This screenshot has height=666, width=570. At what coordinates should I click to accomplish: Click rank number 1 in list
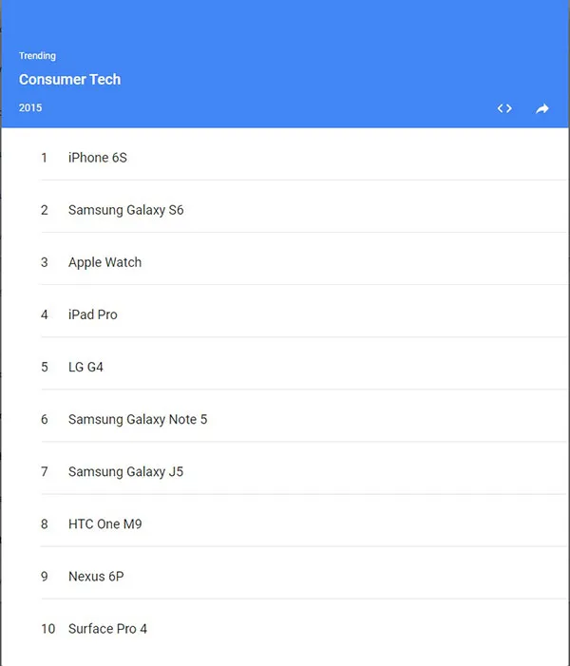coord(44,158)
